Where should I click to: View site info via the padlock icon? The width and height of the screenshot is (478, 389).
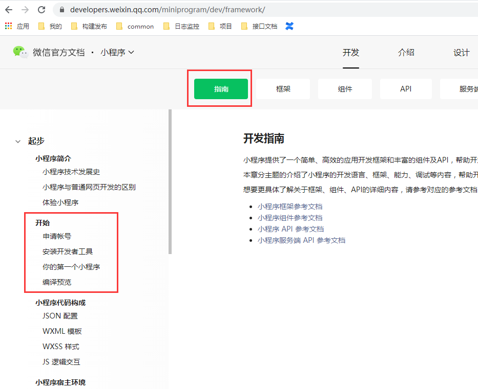tap(61, 9)
